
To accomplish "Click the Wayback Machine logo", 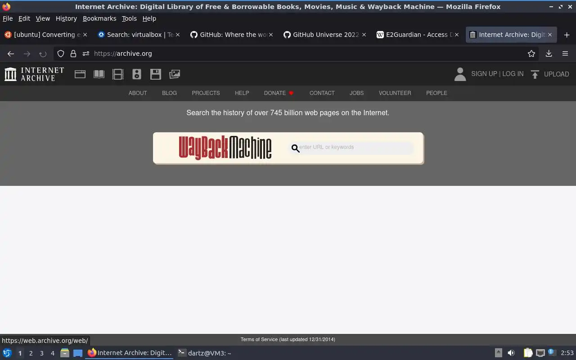I will click(225, 148).
